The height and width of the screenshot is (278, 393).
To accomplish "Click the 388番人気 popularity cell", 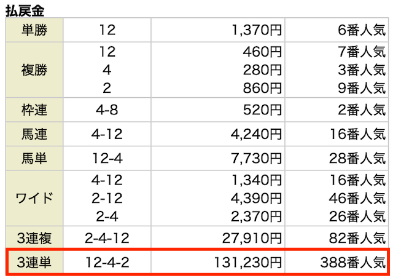I will click(x=353, y=263).
